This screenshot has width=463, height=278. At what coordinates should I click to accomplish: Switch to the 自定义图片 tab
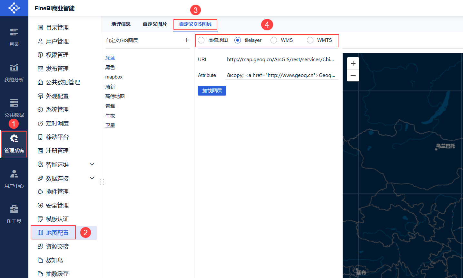pyautogui.click(x=155, y=24)
